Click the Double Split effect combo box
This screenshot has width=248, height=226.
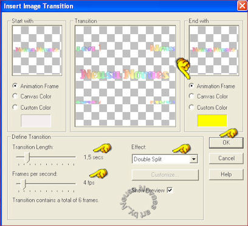(165, 159)
